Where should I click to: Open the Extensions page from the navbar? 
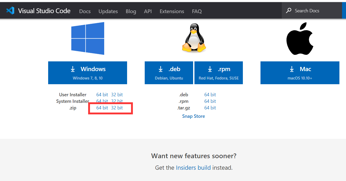click(172, 11)
